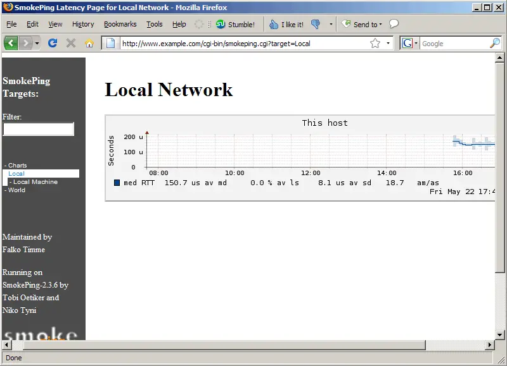Click the This host latency graph
507x366 pixels.
[300, 158]
